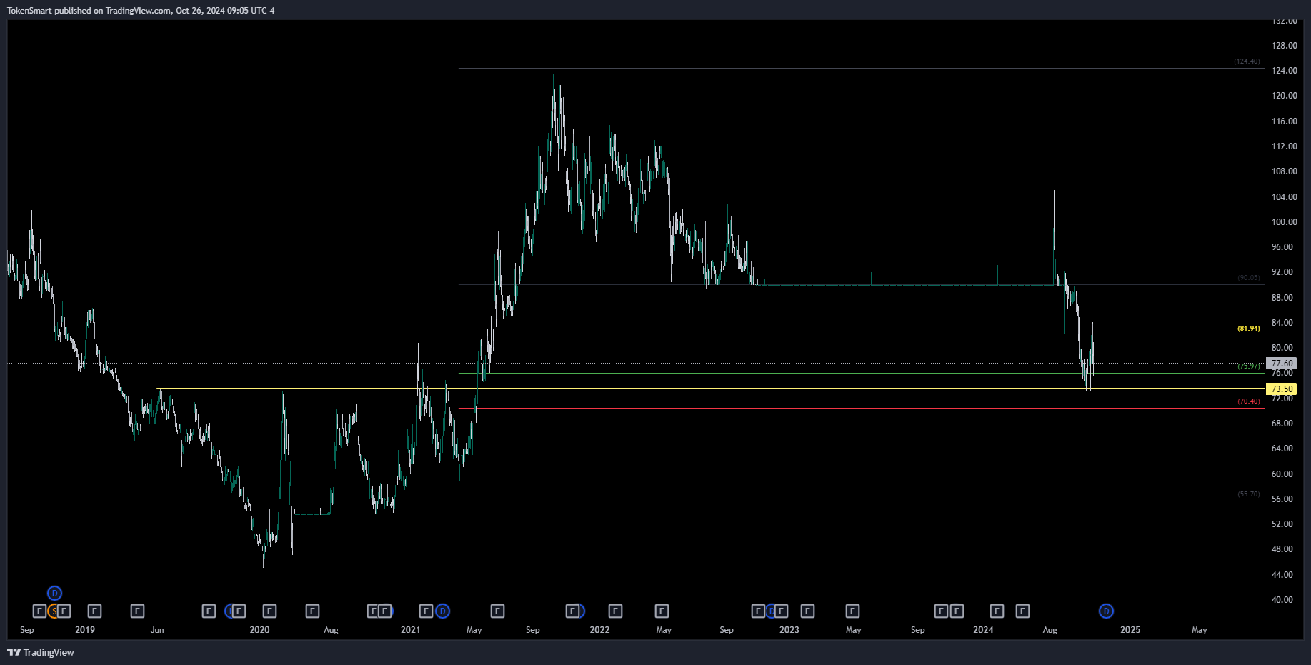
Task: Click the D dividend marker just right of 2021
Action: click(x=443, y=611)
